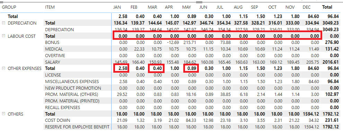This screenshot has width=343, height=135.
Task: Select the grand Total row label
Action: click(x=13, y=16)
